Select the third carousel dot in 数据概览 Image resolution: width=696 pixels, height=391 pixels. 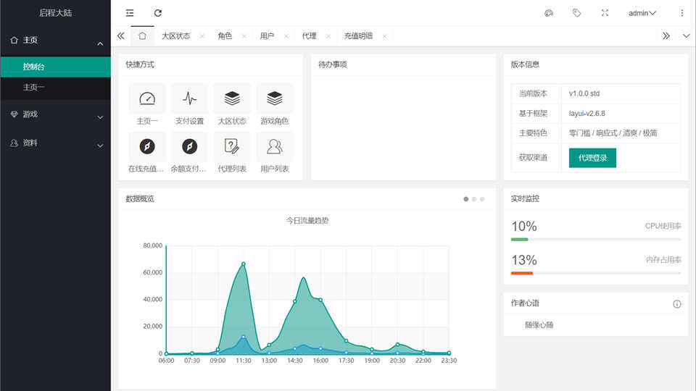482,199
